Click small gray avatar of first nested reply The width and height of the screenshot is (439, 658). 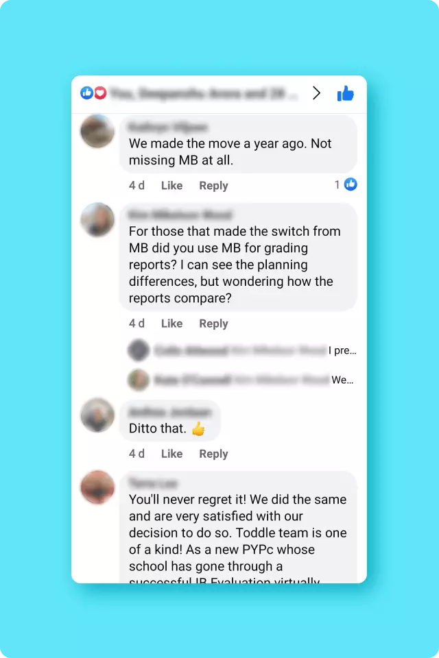139,350
